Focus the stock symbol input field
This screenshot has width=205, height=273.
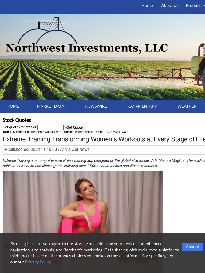(x=50, y=127)
